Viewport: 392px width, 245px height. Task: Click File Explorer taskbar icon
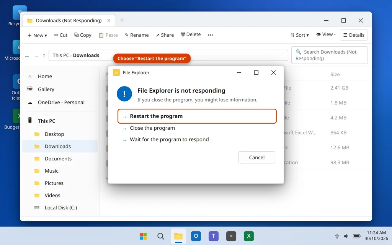click(178, 236)
